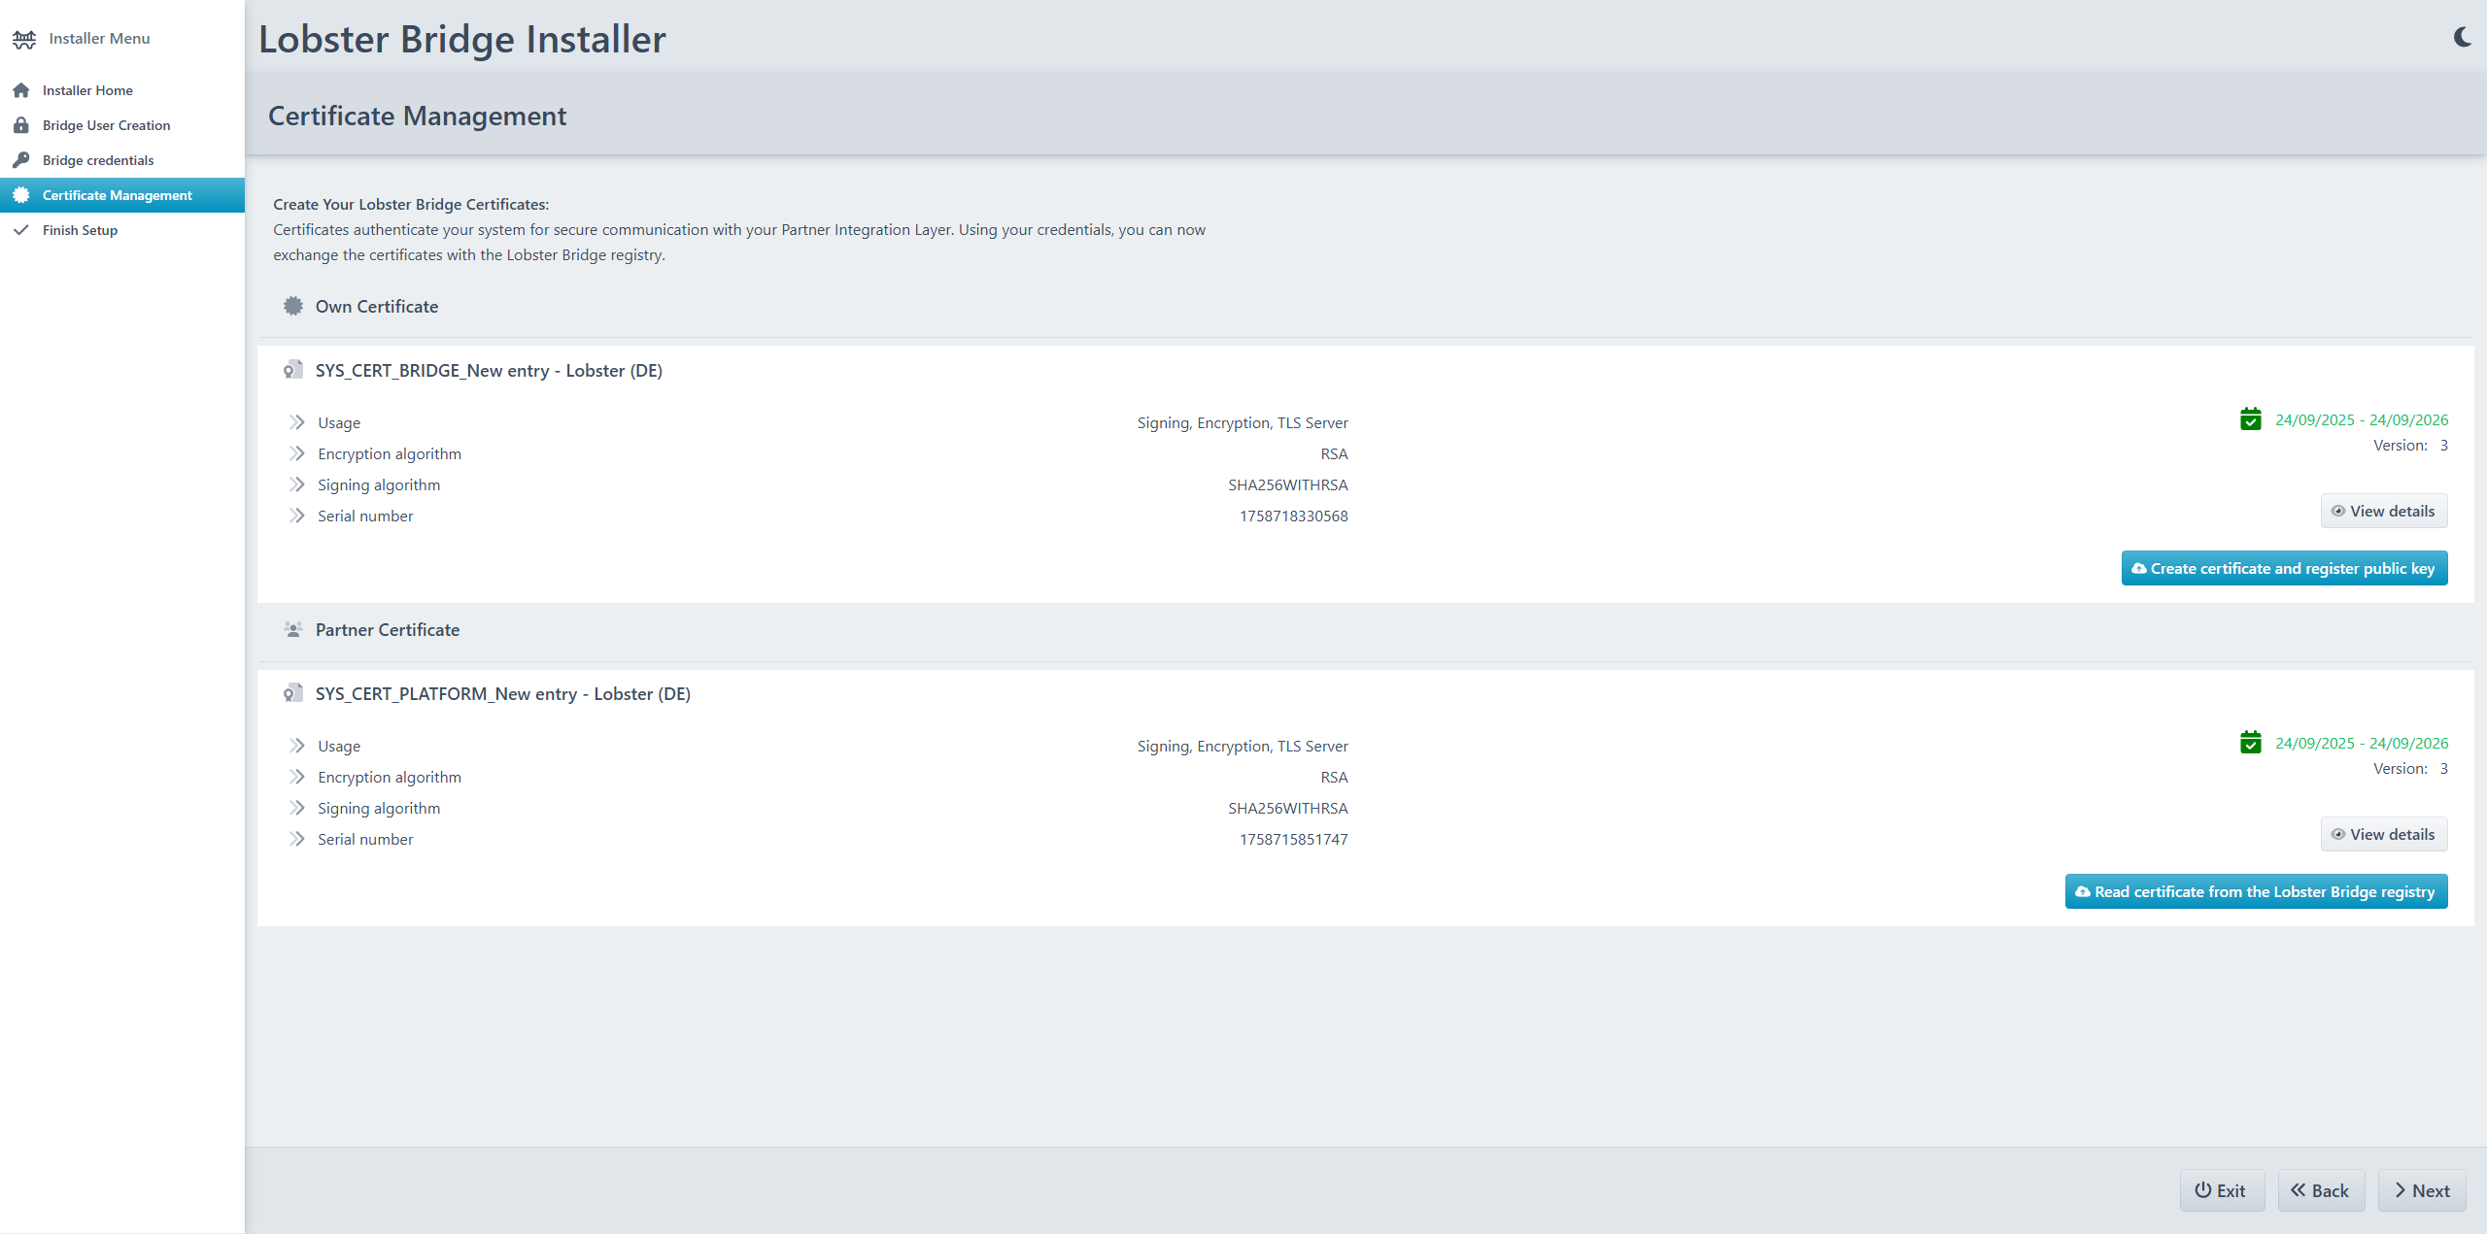Click the Bridge credentials key icon
The image size is (2487, 1234).
point(21,160)
